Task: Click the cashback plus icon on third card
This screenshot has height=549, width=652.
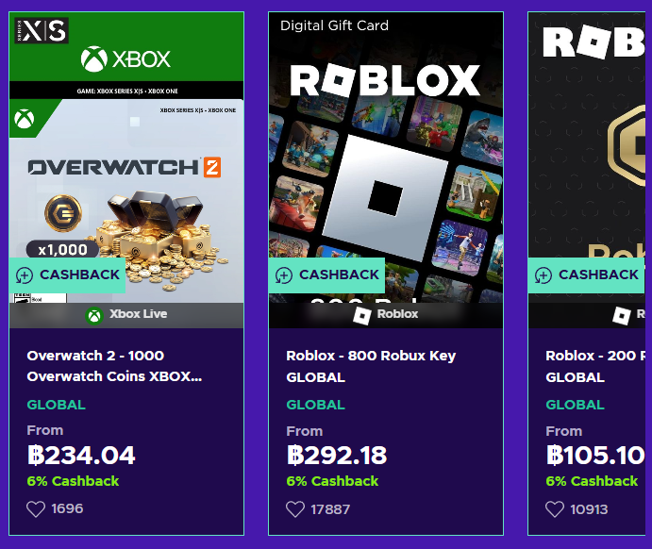Action: point(543,275)
